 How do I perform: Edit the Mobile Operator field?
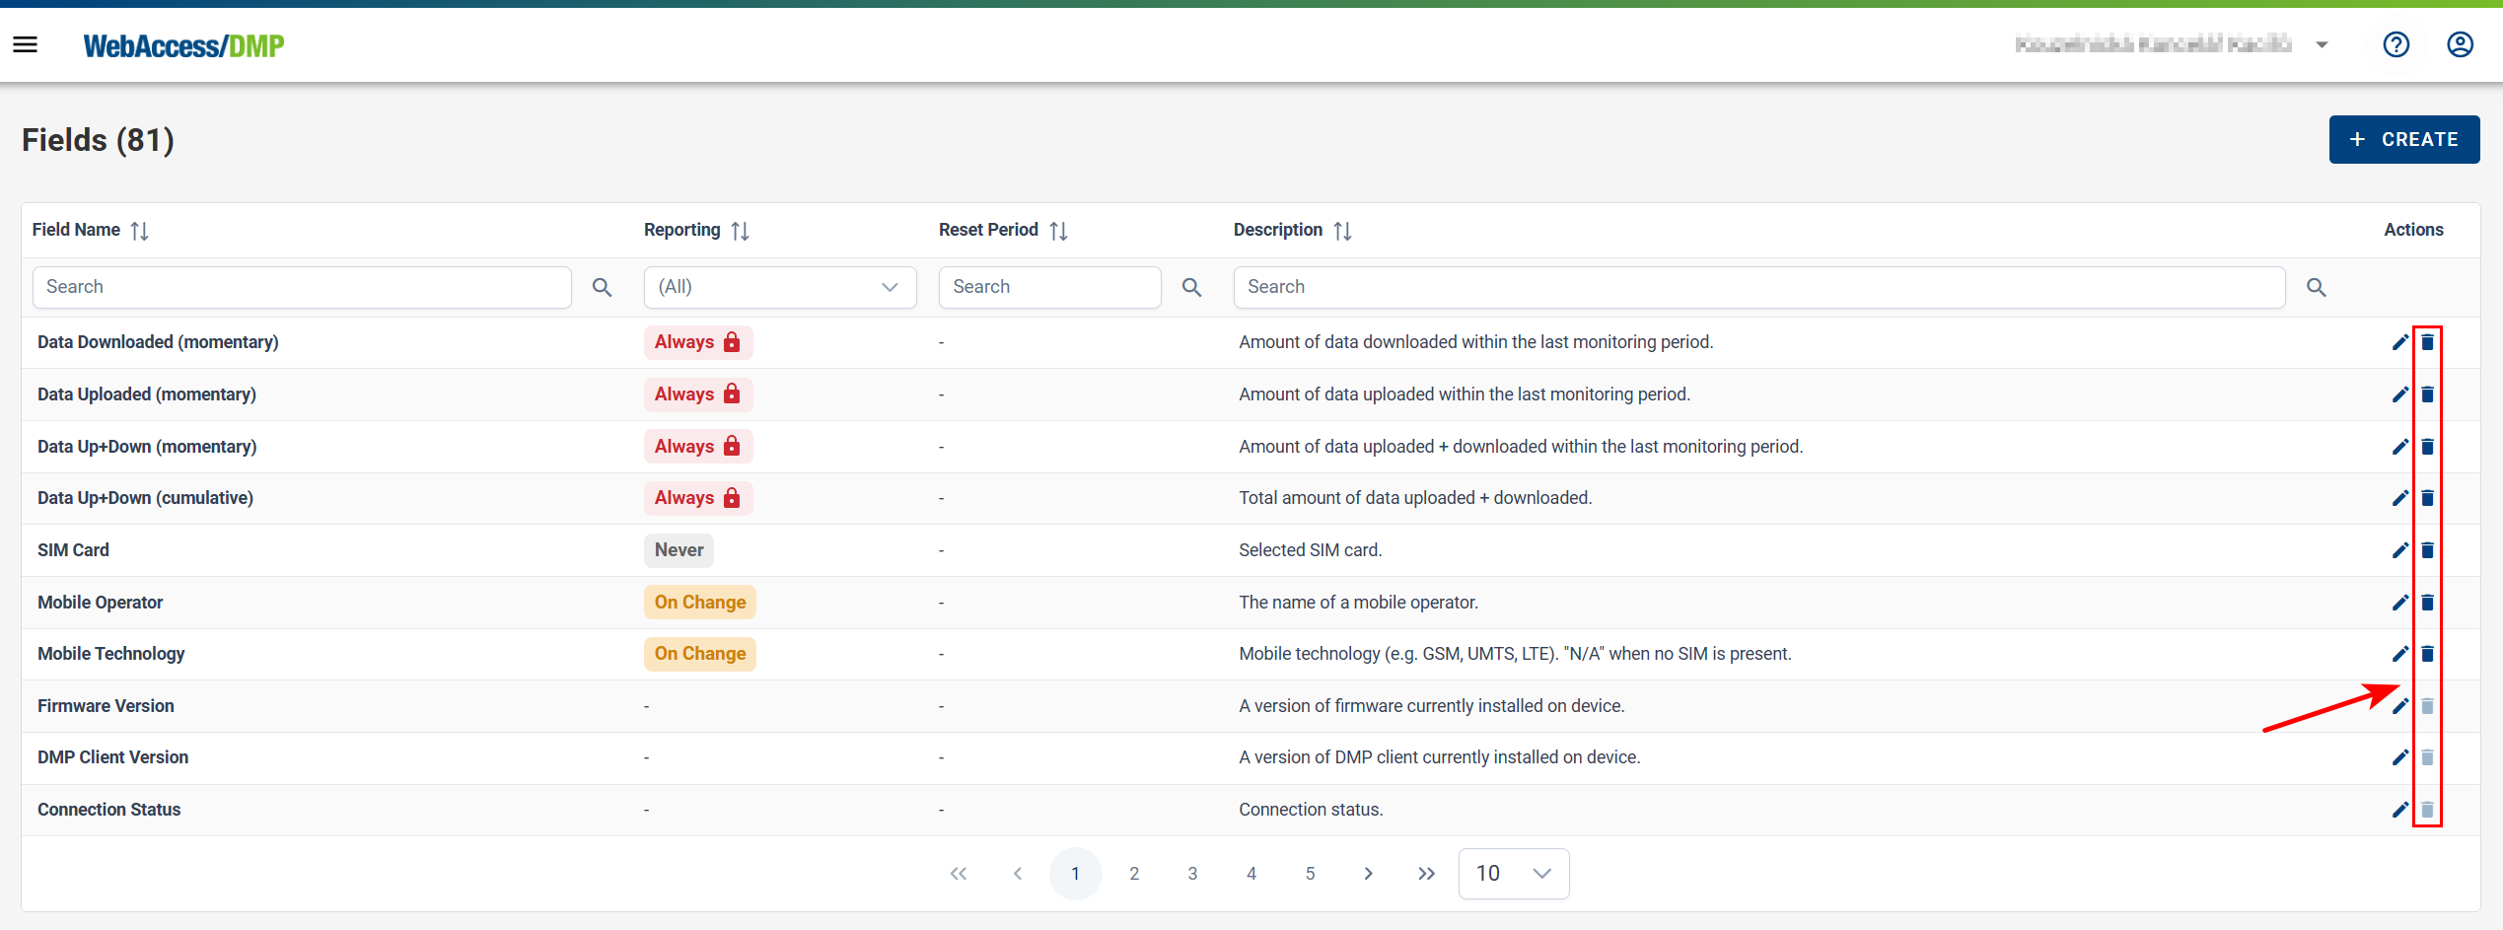coord(2399,603)
